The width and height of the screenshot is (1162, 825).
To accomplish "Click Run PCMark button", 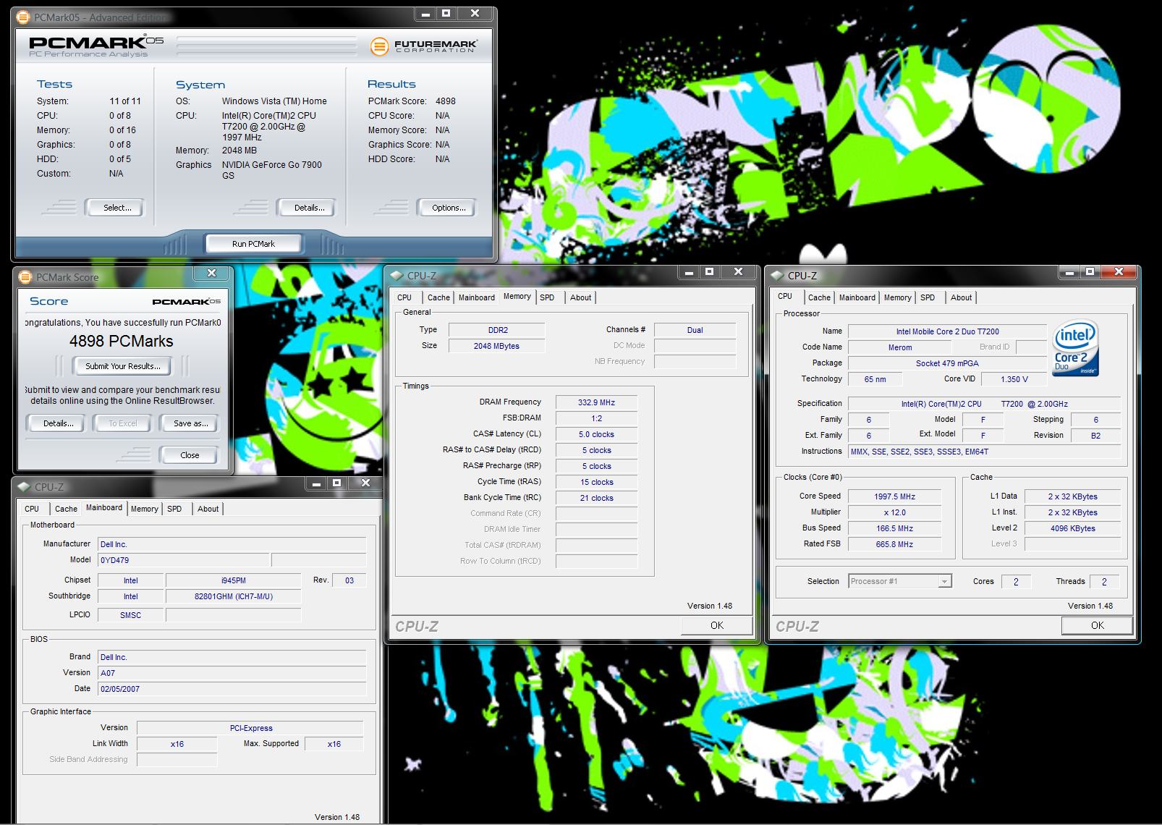I will pyautogui.click(x=253, y=244).
